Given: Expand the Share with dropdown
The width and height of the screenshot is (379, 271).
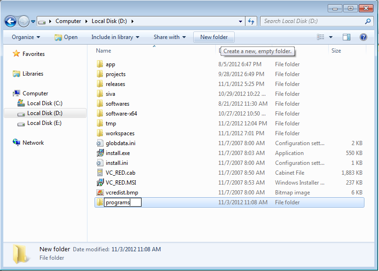Looking at the screenshot, I should [169, 37].
